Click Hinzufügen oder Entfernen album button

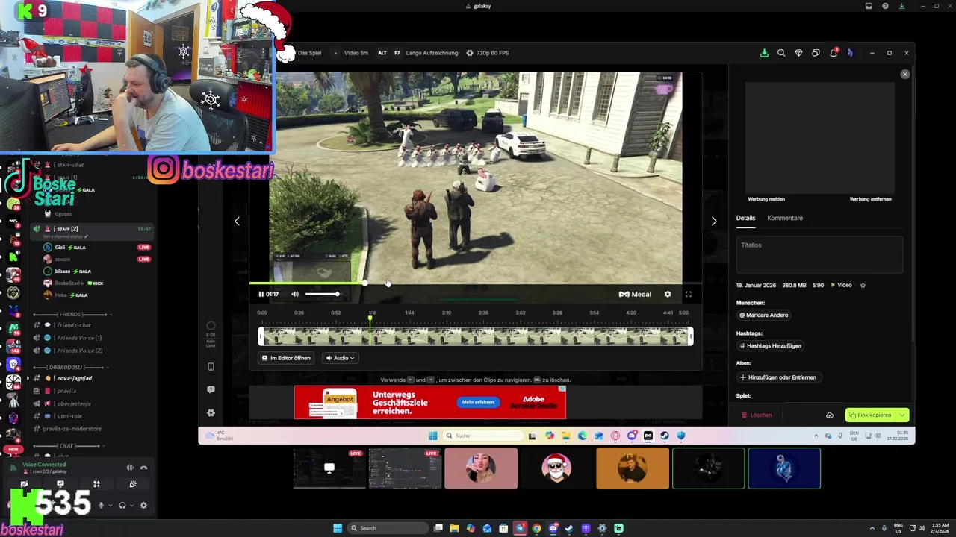point(778,377)
